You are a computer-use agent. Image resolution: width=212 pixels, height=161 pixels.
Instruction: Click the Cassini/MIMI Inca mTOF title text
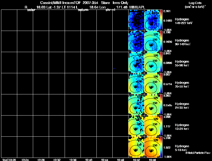point(60,3)
